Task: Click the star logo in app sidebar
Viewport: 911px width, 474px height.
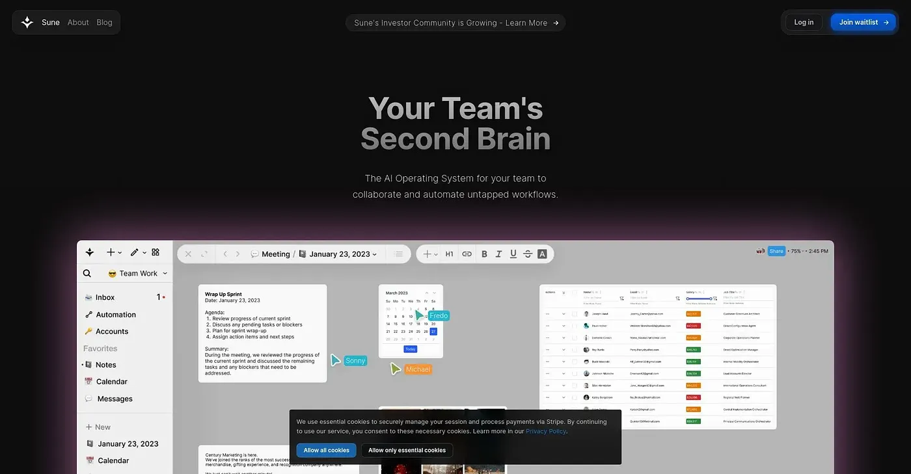Action: click(x=90, y=252)
